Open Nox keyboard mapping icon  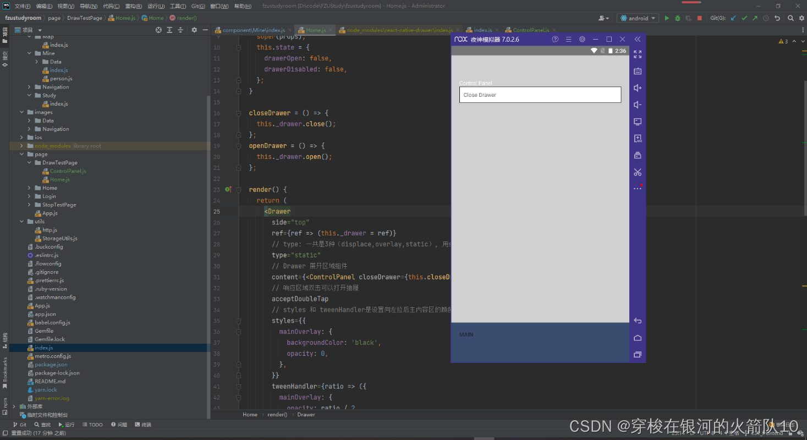pyautogui.click(x=638, y=71)
